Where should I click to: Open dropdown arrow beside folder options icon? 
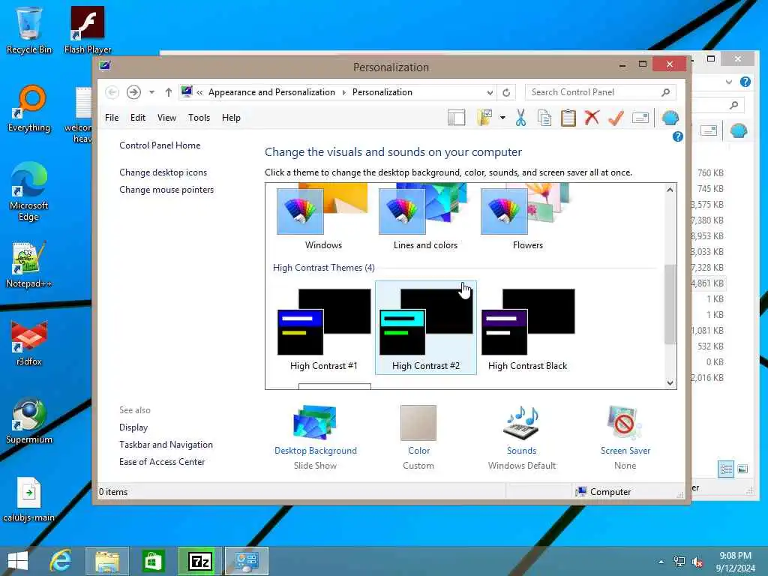coord(502,118)
